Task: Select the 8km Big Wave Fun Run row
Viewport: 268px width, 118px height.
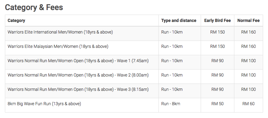Action: pos(134,105)
